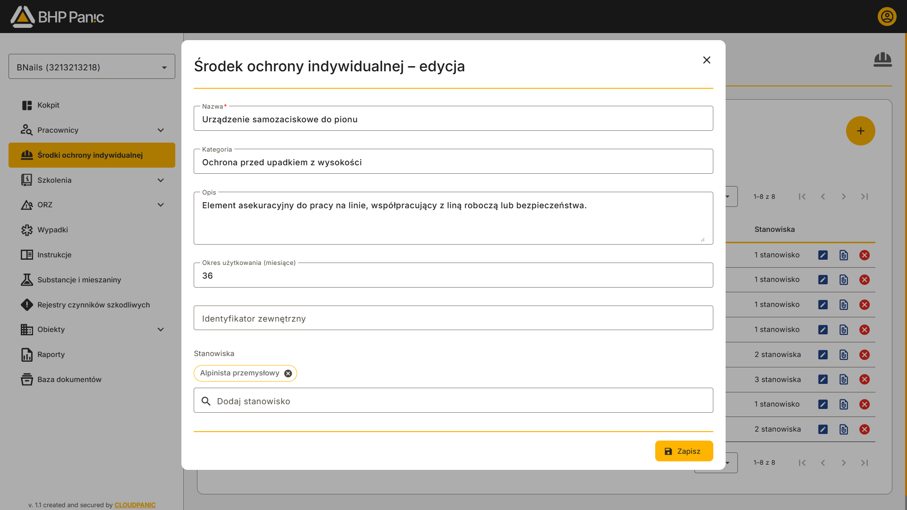The height and width of the screenshot is (510, 907).
Task: Click the dialog title Środek ochrony indywidualnej – edycja
Action: click(x=329, y=66)
